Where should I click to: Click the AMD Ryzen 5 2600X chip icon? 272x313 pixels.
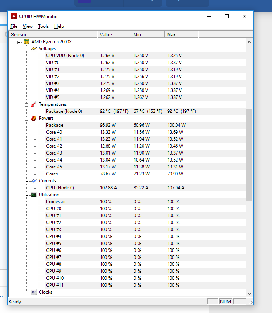pos(26,42)
